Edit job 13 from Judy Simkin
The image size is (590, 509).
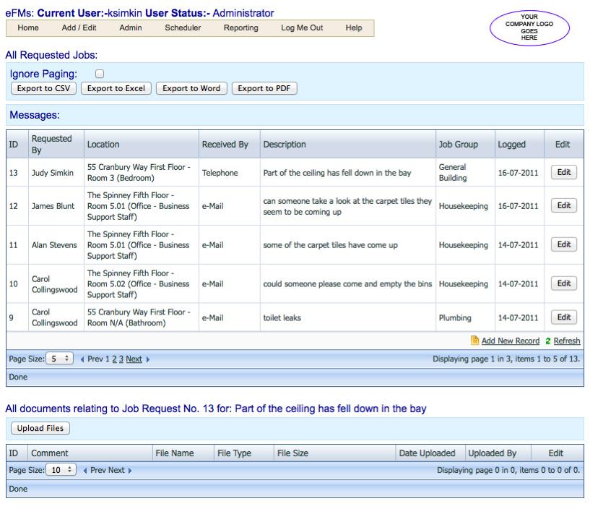coord(564,172)
